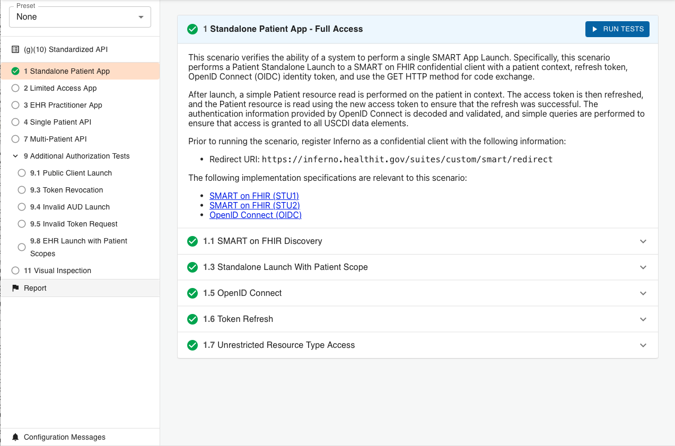Open Configuration Messages
Image resolution: width=675 pixels, height=446 pixels.
[80, 437]
